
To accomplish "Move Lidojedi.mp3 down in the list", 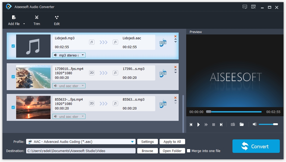I will 175,42.
